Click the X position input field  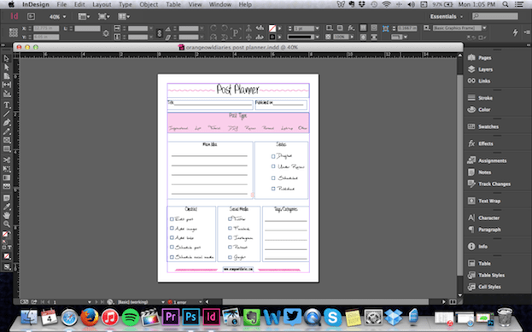click(46, 28)
